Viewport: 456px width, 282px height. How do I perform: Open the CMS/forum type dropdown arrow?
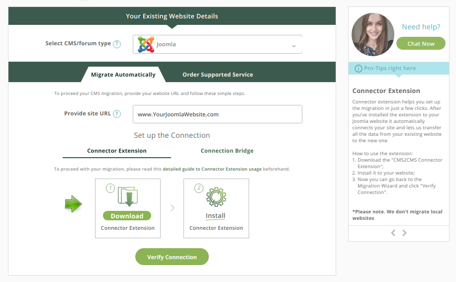click(x=294, y=46)
